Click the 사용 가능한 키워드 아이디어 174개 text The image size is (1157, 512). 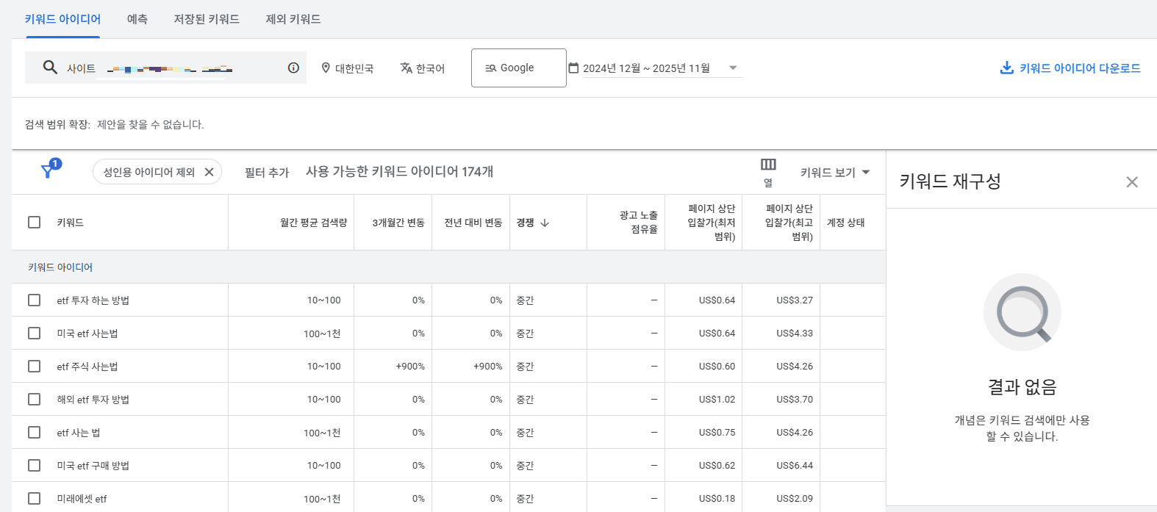pyautogui.click(x=399, y=171)
